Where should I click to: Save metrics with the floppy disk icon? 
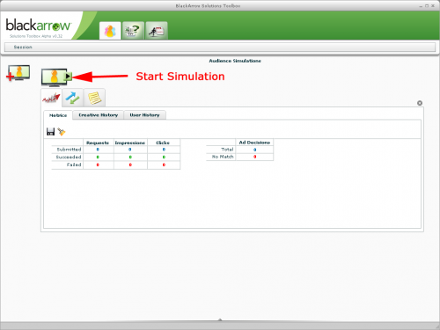coord(50,132)
